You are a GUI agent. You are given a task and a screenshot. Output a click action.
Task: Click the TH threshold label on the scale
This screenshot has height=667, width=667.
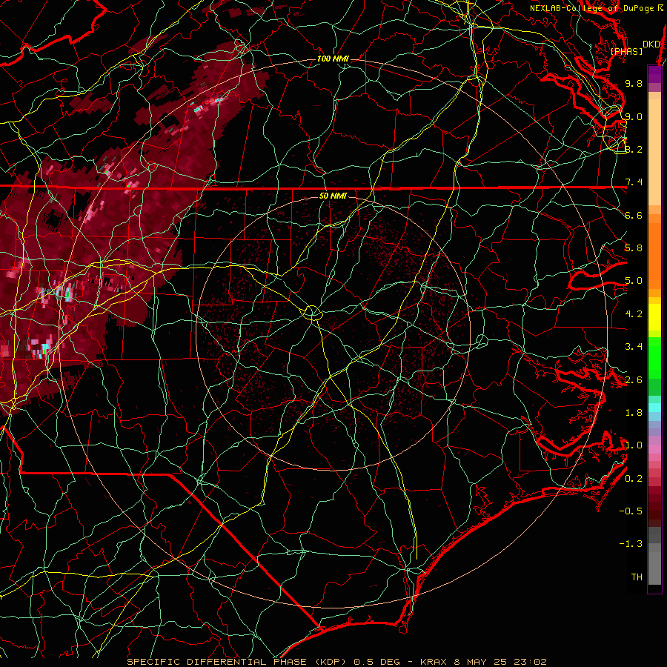(x=637, y=577)
